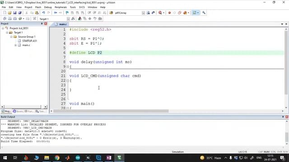Build the target with the Build icon
The width and height of the screenshot is (289, 162).
point(10,18)
